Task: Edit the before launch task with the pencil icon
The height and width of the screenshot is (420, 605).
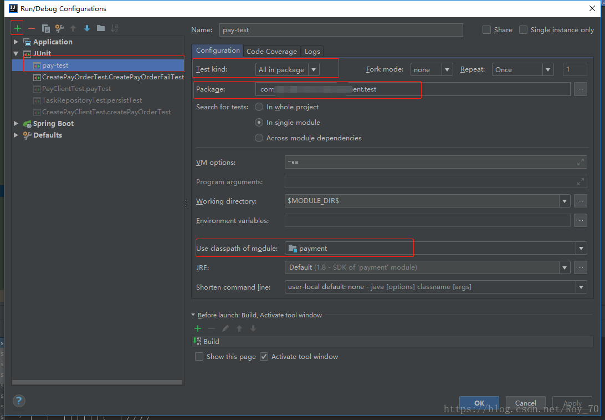Action: click(x=225, y=328)
